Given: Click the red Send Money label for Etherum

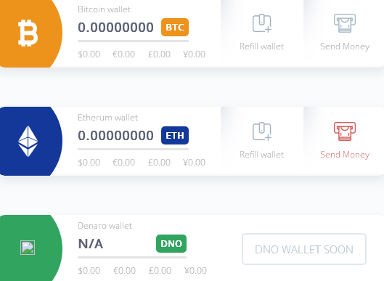Looking at the screenshot, I should (x=345, y=155).
